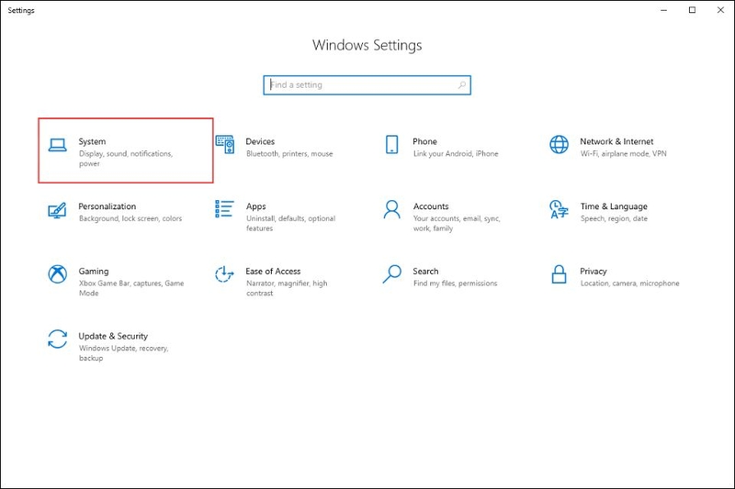735x489 pixels.
Task: Minimize the Settings window
Action: pos(663,10)
